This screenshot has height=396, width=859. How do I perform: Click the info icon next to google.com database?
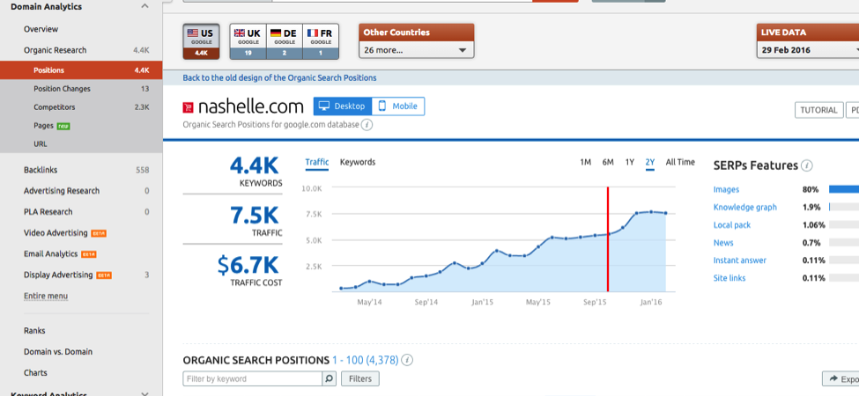367,125
